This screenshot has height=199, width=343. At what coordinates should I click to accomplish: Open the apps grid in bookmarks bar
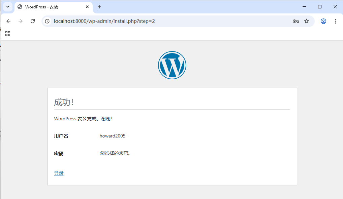pos(8,34)
